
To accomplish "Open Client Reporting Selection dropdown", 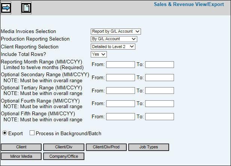I will 113,47.
